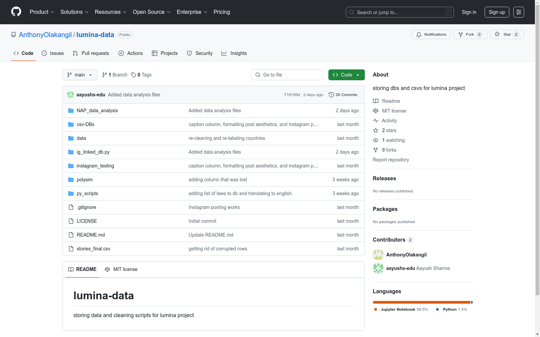Click the stories_final.csv file icon

71,249
